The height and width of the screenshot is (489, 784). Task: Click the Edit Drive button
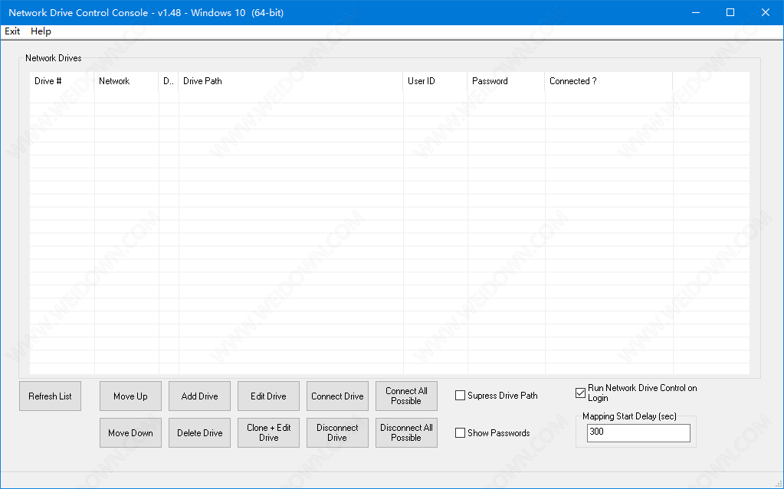click(x=268, y=396)
